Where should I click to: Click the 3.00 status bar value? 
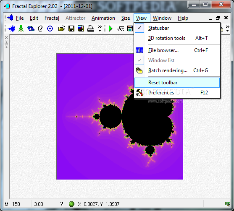(x=39, y=204)
